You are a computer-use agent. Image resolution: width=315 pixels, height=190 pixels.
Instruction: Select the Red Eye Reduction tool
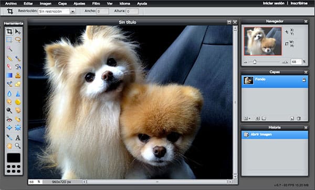[x=9, y=119]
